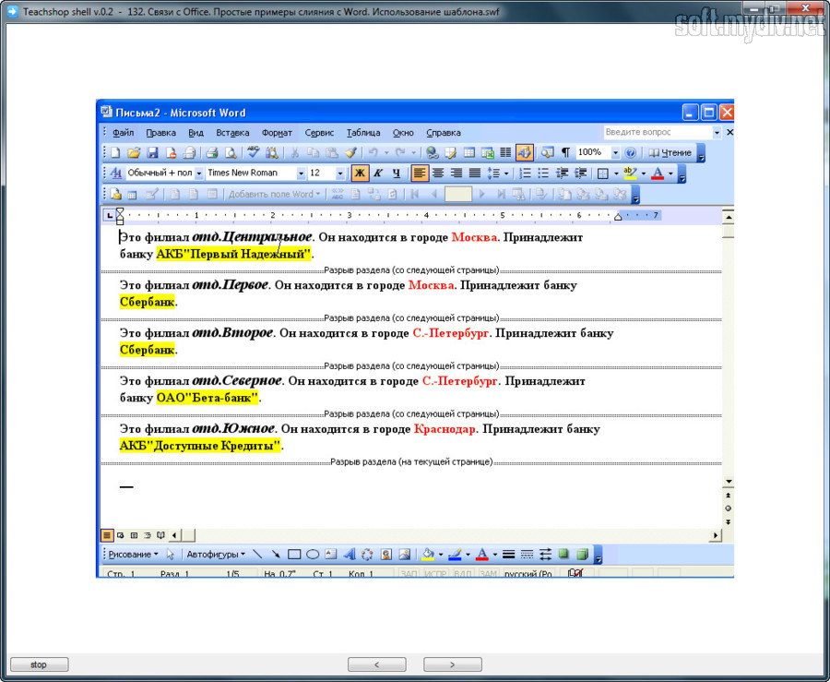830x682 pixels.
Task: Open the Рисование dropdown menu
Action: pos(133,555)
